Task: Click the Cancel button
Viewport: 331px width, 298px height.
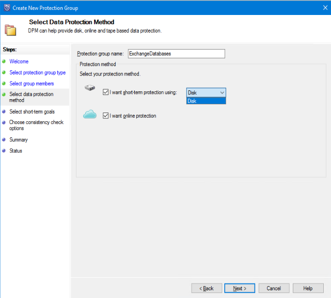Action: [274, 288]
